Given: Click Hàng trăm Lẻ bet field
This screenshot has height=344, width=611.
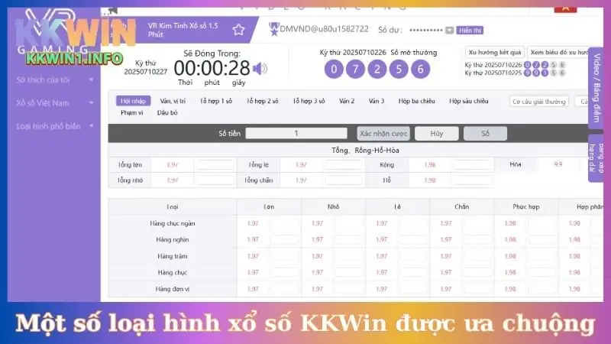Looking at the screenshot, I should coord(413,256).
